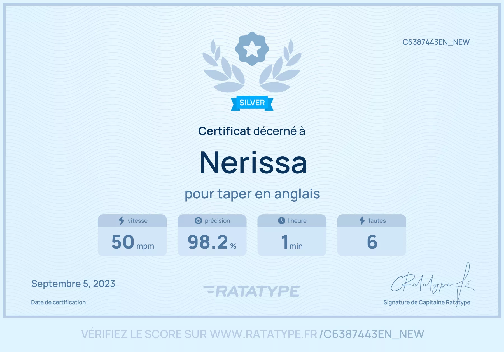This screenshot has width=504, height=352.
Task: Click the label 'Signature de Capitaine Ratatype'
Action: pyautogui.click(x=427, y=302)
